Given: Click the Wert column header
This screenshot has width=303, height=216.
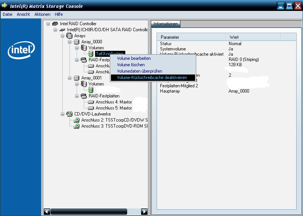Looking at the screenshot, I should pos(253,37).
